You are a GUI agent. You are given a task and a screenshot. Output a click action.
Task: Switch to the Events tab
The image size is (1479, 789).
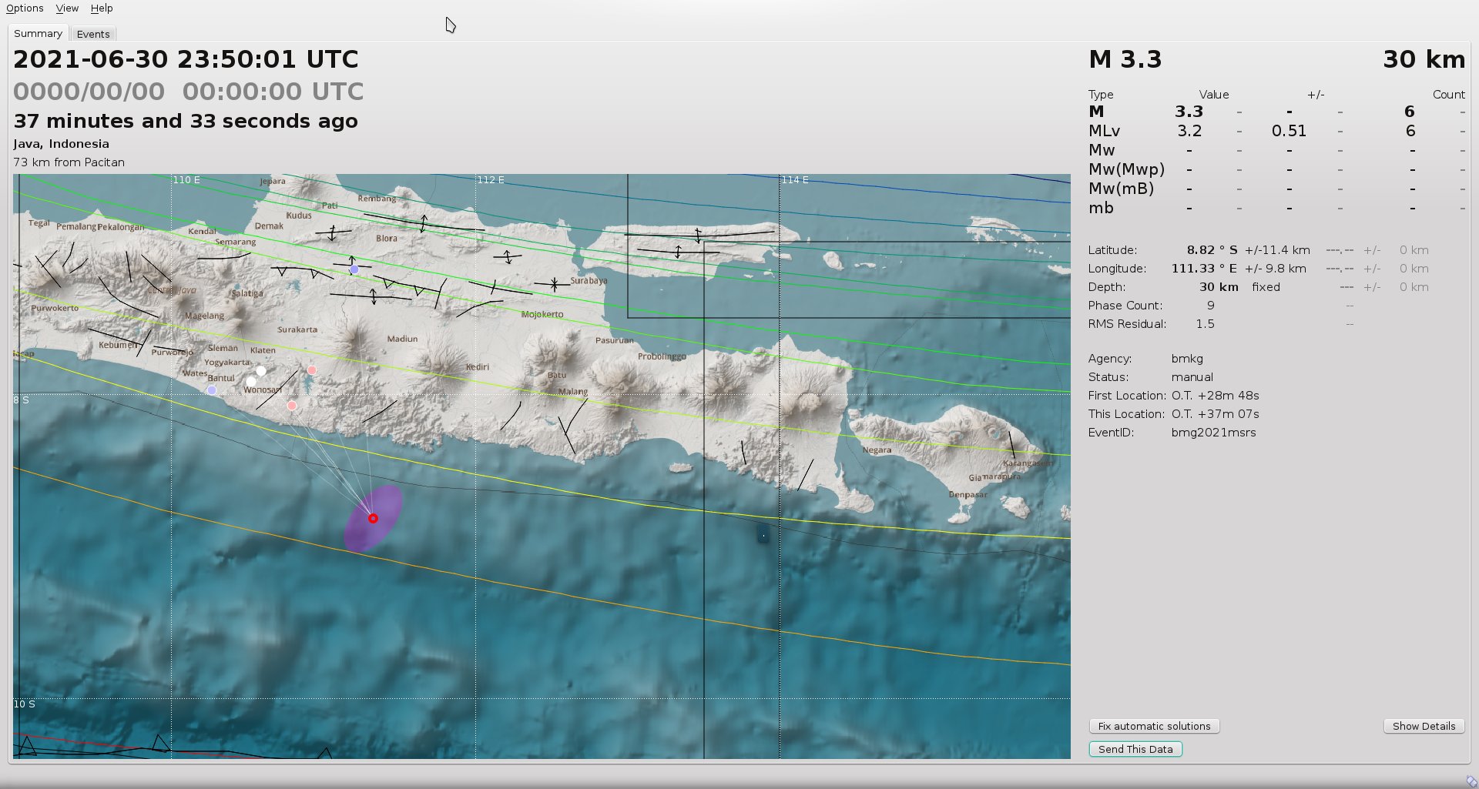[93, 34]
